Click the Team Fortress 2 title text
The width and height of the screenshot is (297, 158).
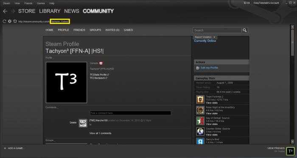click(x=215, y=97)
